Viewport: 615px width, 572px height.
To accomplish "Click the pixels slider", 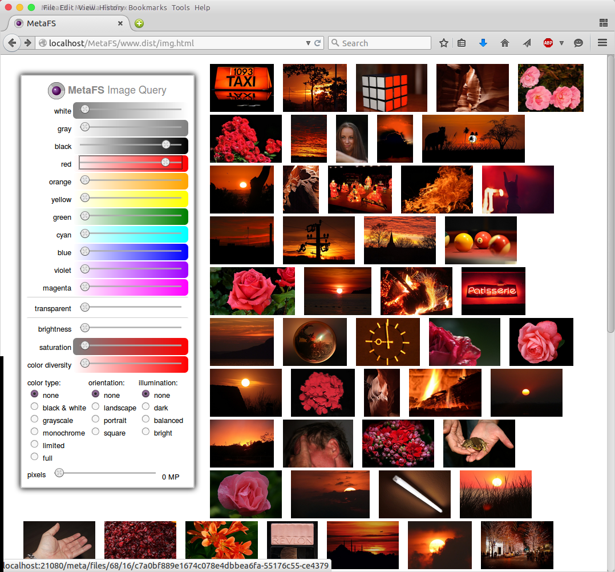I will pyautogui.click(x=105, y=473).
